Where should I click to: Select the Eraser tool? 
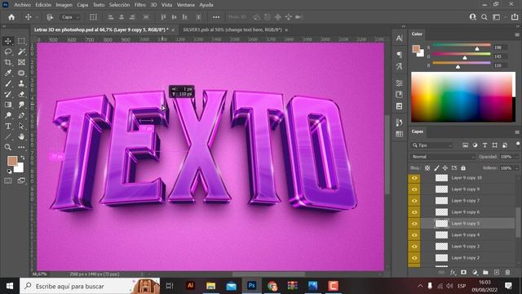[21, 95]
